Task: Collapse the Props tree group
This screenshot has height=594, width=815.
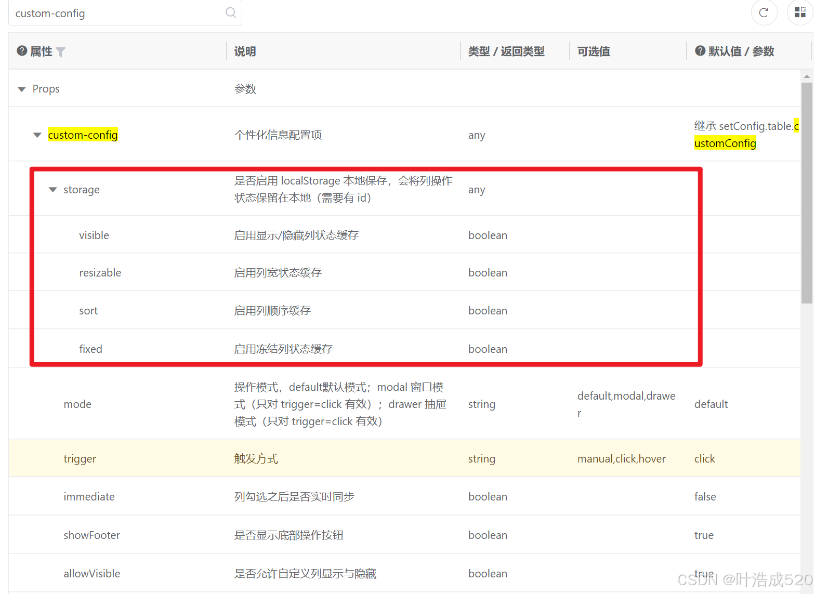Action: tap(22, 89)
